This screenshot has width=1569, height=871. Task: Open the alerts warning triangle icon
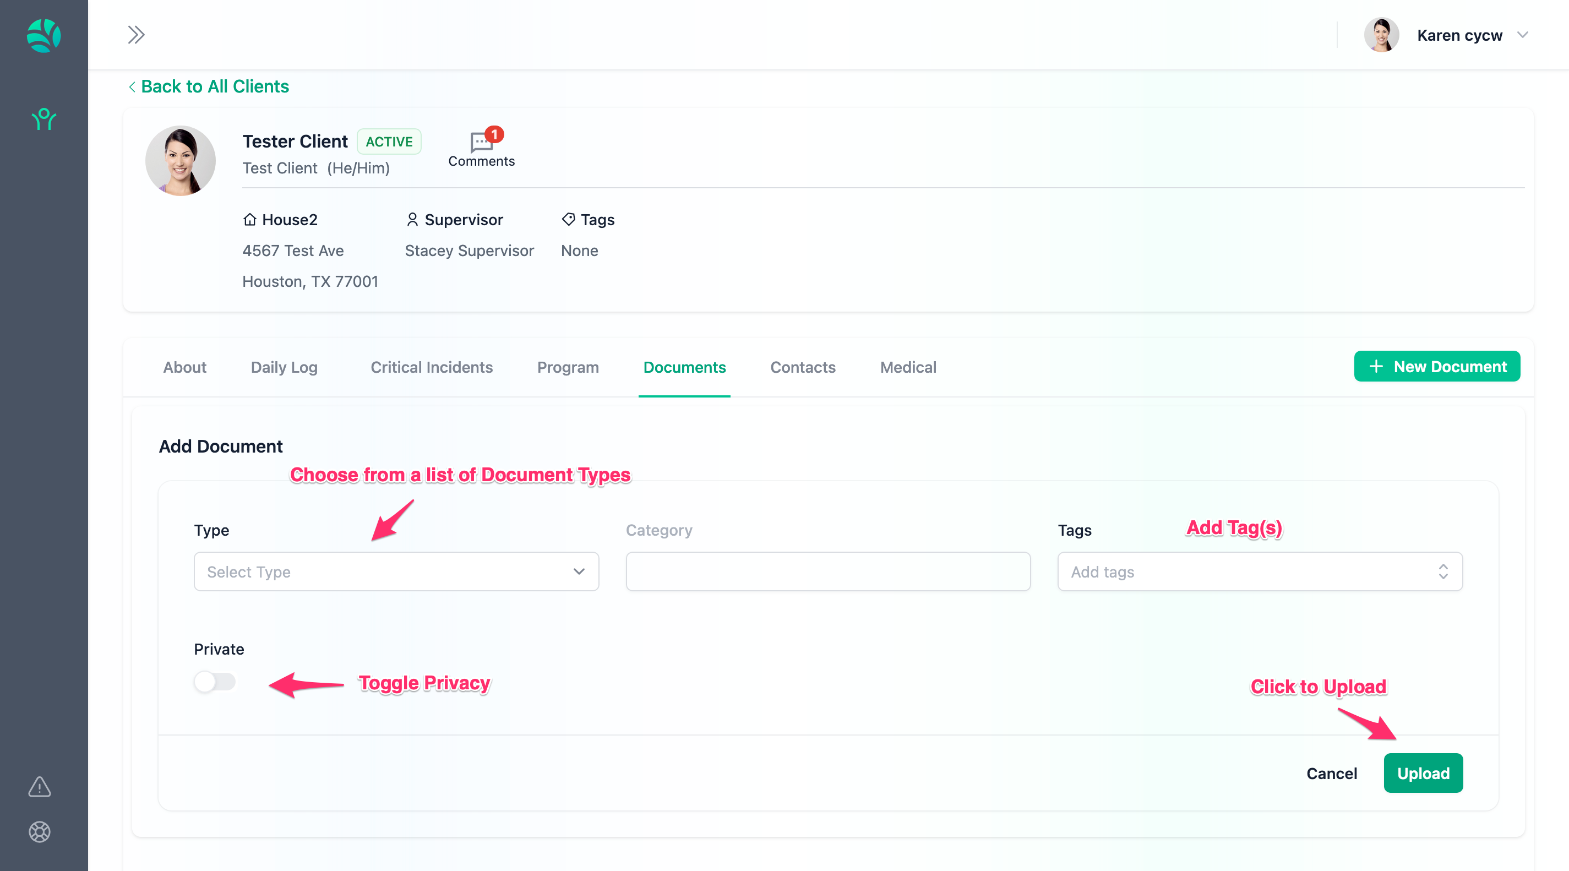click(40, 786)
